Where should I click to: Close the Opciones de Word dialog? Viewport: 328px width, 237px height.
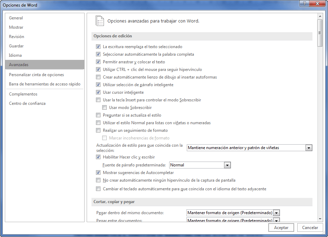316,3
